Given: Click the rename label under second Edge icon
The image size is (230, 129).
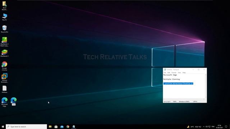Looking at the screenshot, I should (14, 104).
